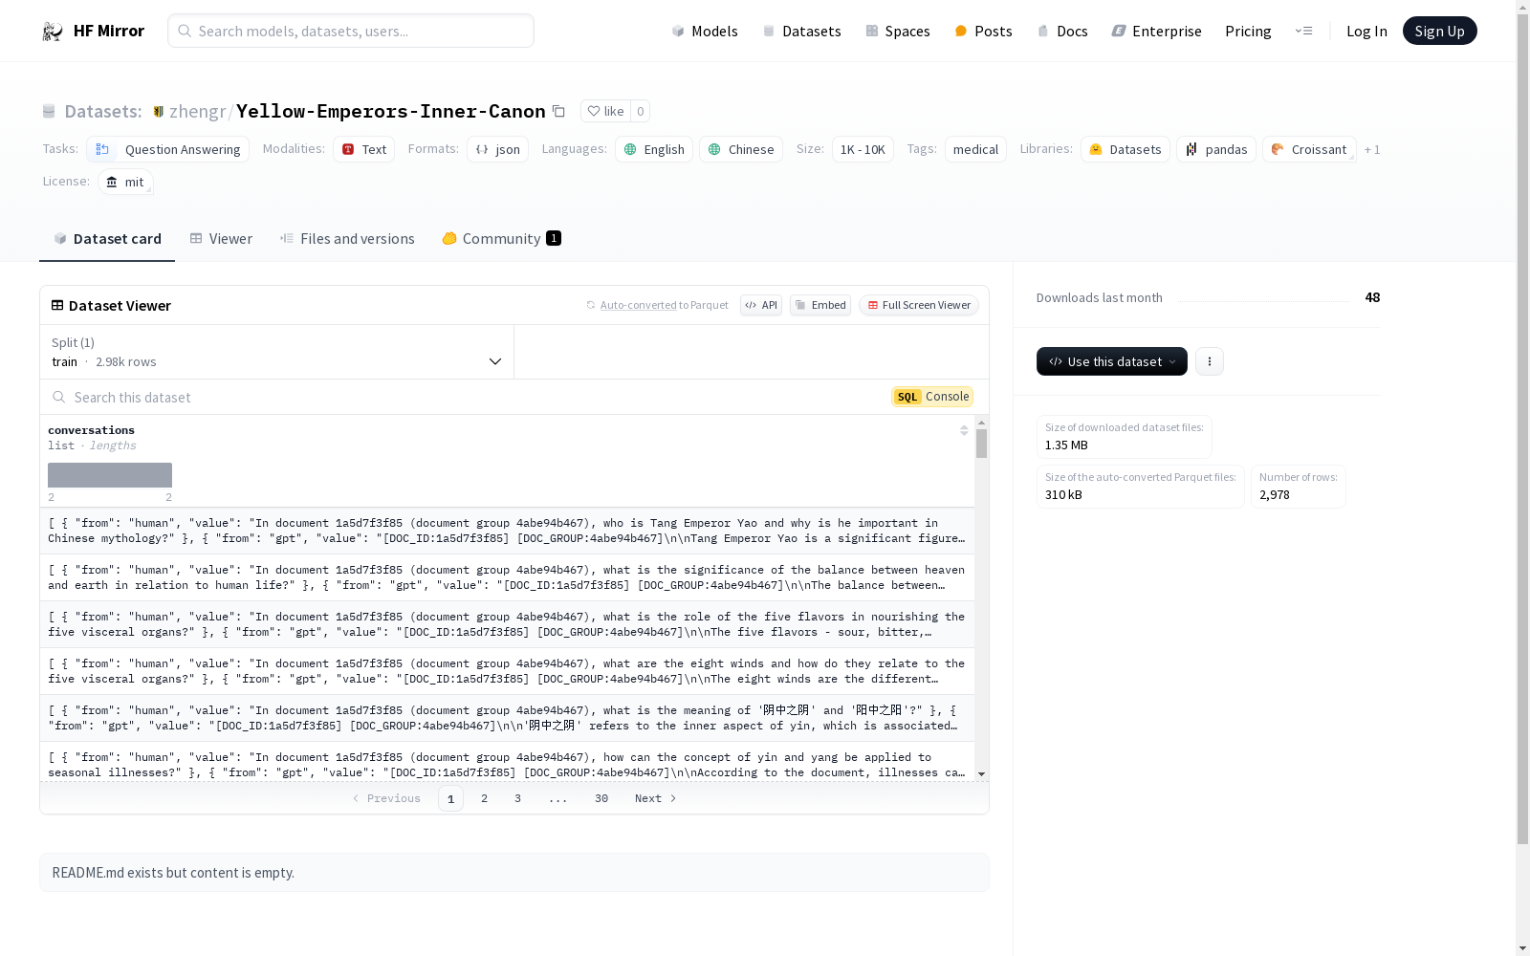Image resolution: width=1530 pixels, height=956 pixels.
Task: Open Spaces in the top navigation
Action: [x=897, y=31]
